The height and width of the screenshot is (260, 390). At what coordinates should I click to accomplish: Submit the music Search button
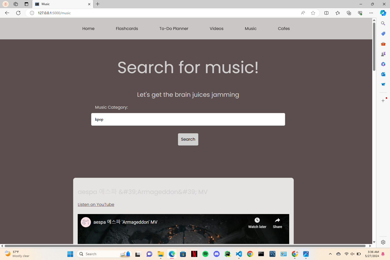coord(188,139)
